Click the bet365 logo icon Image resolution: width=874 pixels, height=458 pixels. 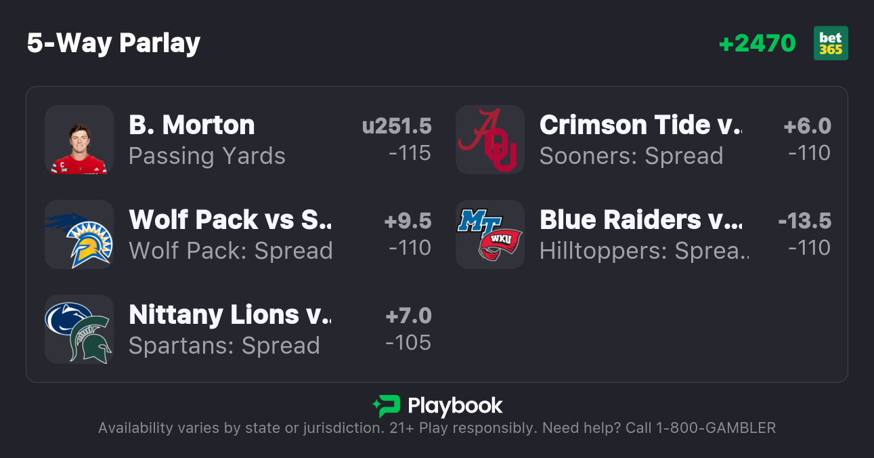tap(831, 43)
